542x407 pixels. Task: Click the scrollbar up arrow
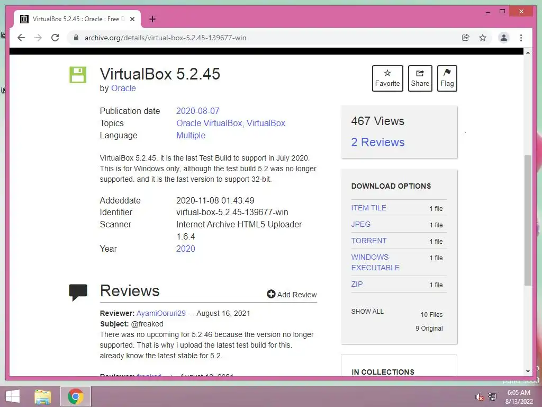pyautogui.click(x=528, y=52)
